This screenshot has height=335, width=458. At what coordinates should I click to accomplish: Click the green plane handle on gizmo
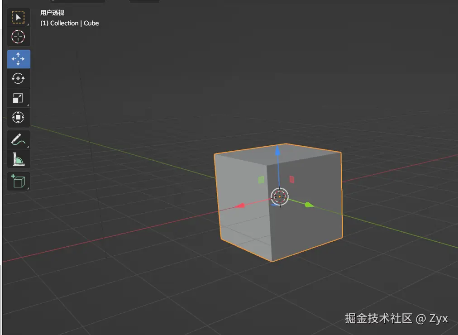(x=262, y=180)
